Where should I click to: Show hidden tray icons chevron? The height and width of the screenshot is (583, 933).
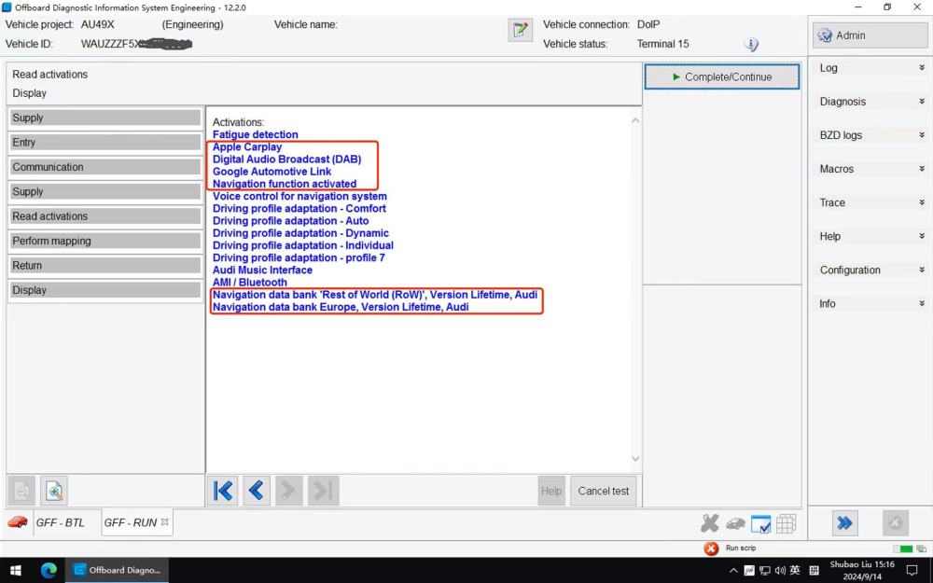point(733,571)
